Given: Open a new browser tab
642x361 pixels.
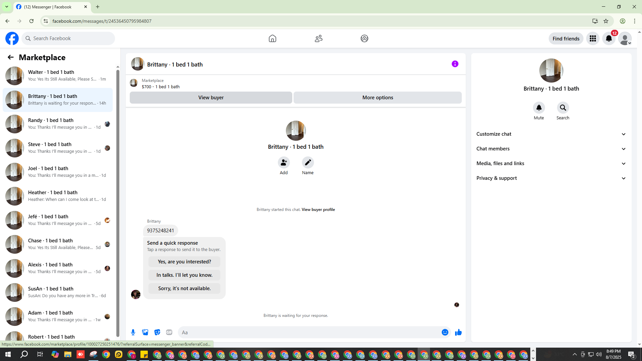Looking at the screenshot, I should click(x=98, y=7).
